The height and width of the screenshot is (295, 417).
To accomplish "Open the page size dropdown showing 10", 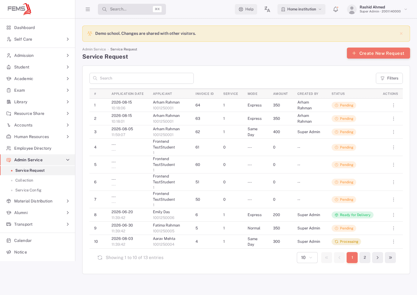I will tap(307, 258).
